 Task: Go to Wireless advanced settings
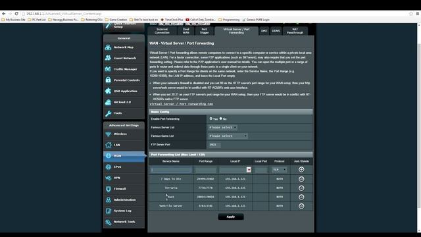click(x=124, y=134)
